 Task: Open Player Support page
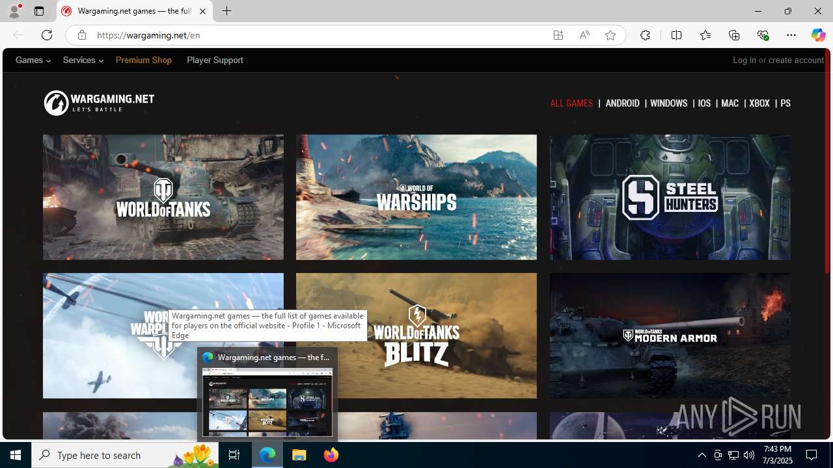point(215,60)
